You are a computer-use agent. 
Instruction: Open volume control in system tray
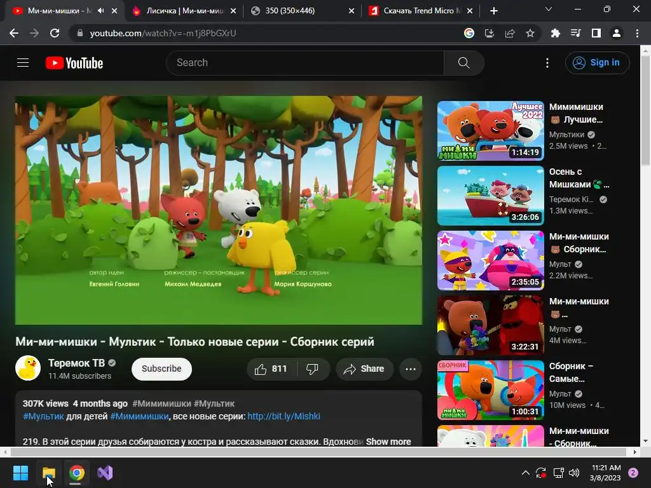click(574, 473)
